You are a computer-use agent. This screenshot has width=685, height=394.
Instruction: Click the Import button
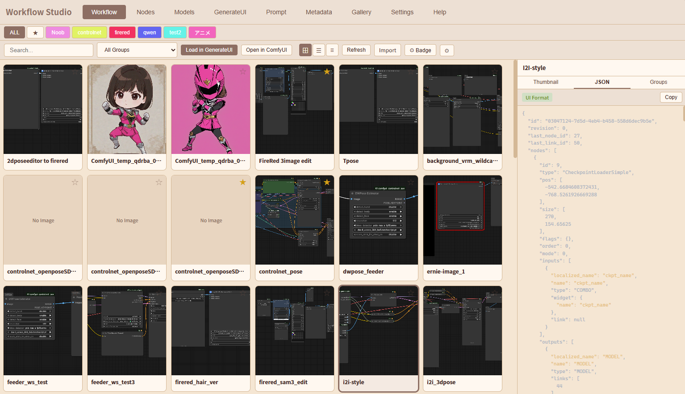[388, 50]
